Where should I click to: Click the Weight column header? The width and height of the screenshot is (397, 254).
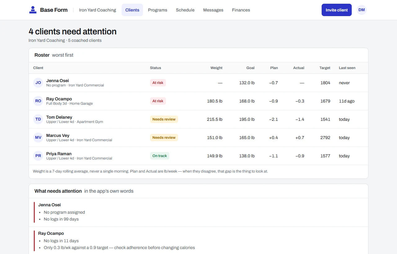click(x=216, y=68)
